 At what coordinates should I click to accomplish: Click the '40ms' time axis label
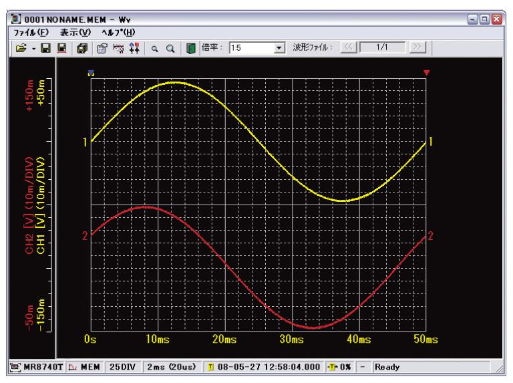coord(359,339)
